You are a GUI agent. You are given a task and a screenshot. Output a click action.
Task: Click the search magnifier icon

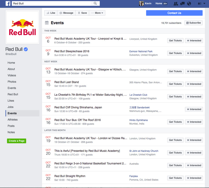95,3
